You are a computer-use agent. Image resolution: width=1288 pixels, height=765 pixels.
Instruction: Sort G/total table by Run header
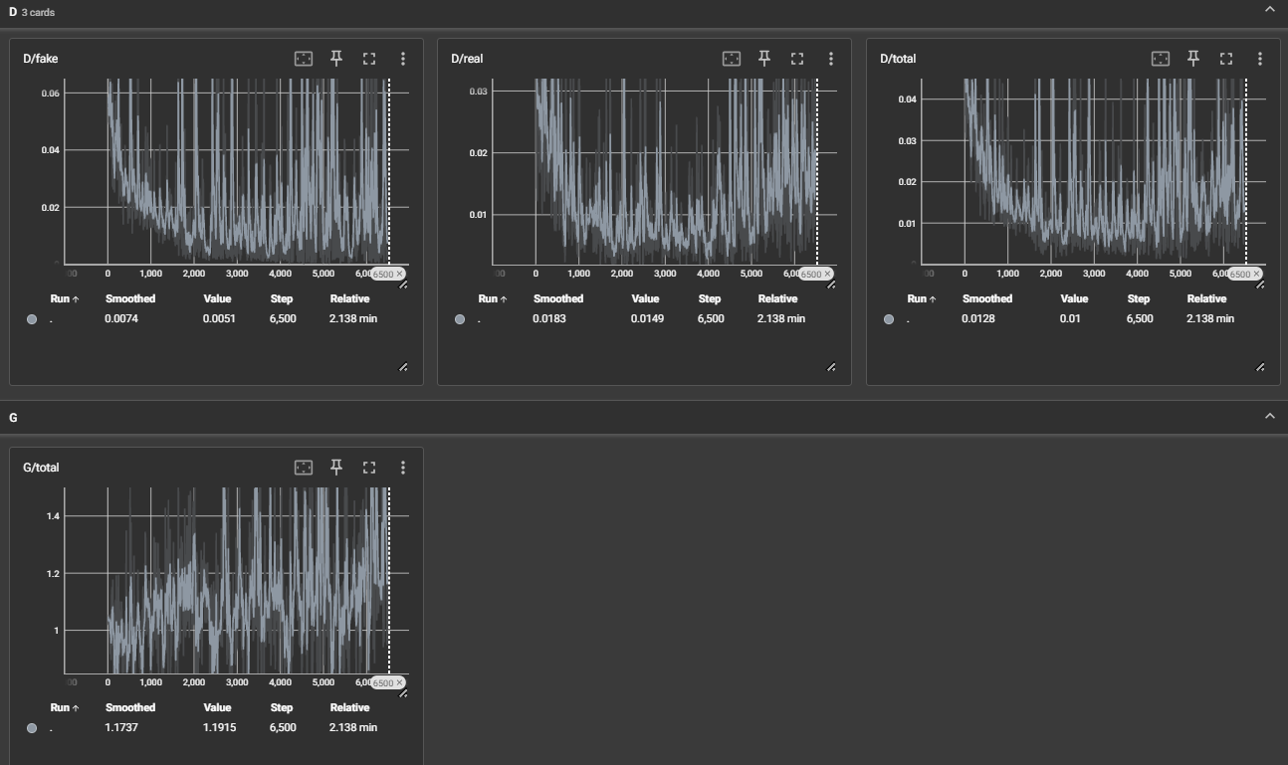64,707
